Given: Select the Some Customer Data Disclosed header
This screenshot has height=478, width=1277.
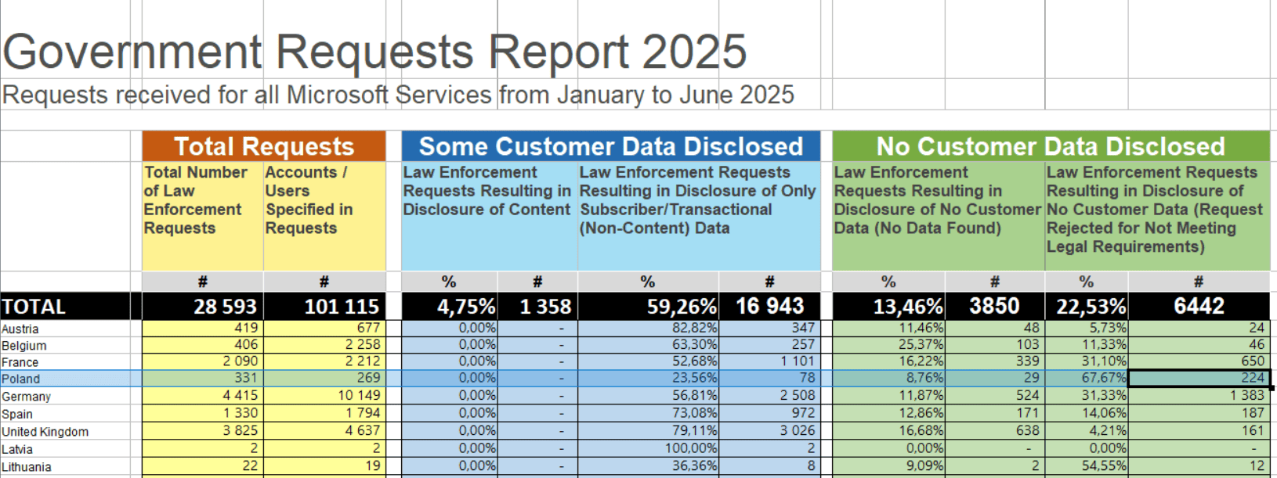Looking at the screenshot, I should 611,146.
